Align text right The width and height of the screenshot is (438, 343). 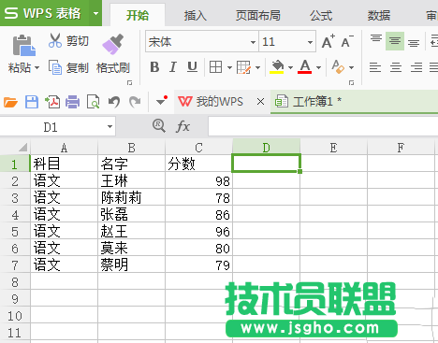[416, 67]
